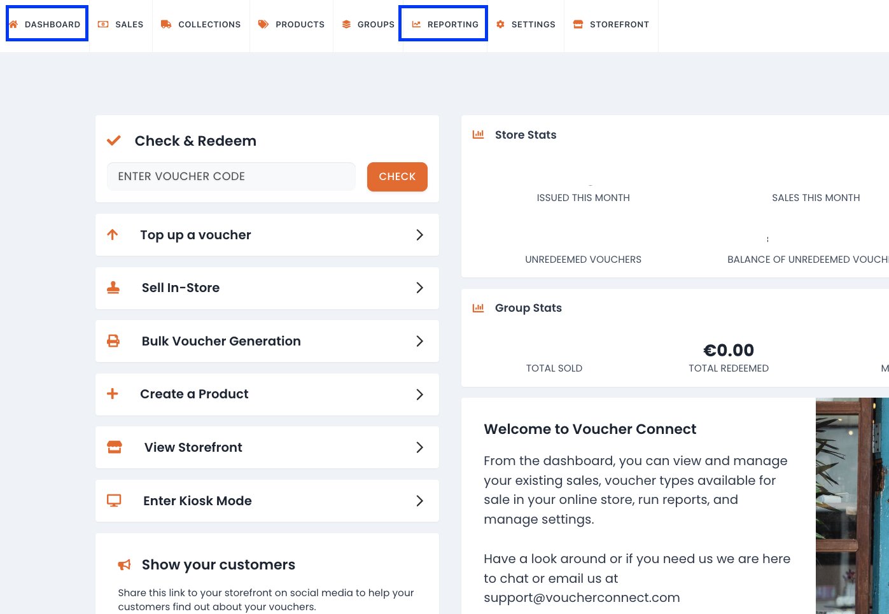
Task: Click the Collections truck icon
Action: click(166, 24)
